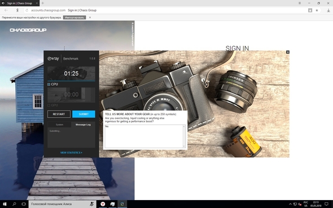Click scroll-down arrow in gear text area

point(184,146)
